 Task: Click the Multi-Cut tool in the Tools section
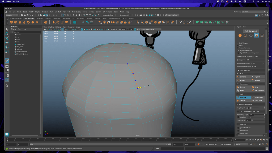tap(243, 97)
